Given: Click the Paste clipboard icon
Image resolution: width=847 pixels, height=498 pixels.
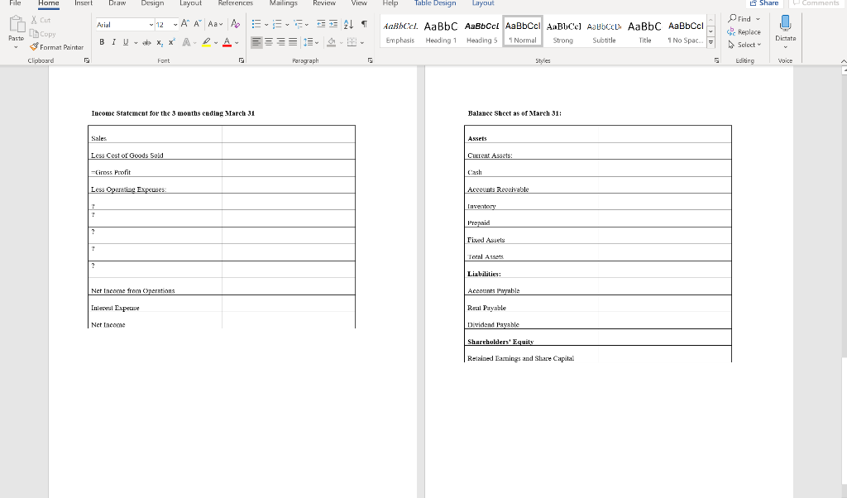Looking at the screenshot, I should click(17, 24).
